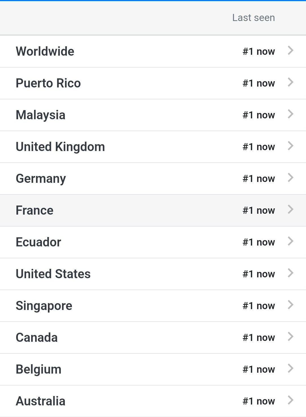Open France details with the chevron
Image resolution: width=306 pixels, height=417 pixels.
[x=290, y=209]
